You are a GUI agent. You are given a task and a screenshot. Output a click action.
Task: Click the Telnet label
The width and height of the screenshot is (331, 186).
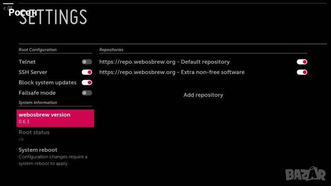click(27, 62)
